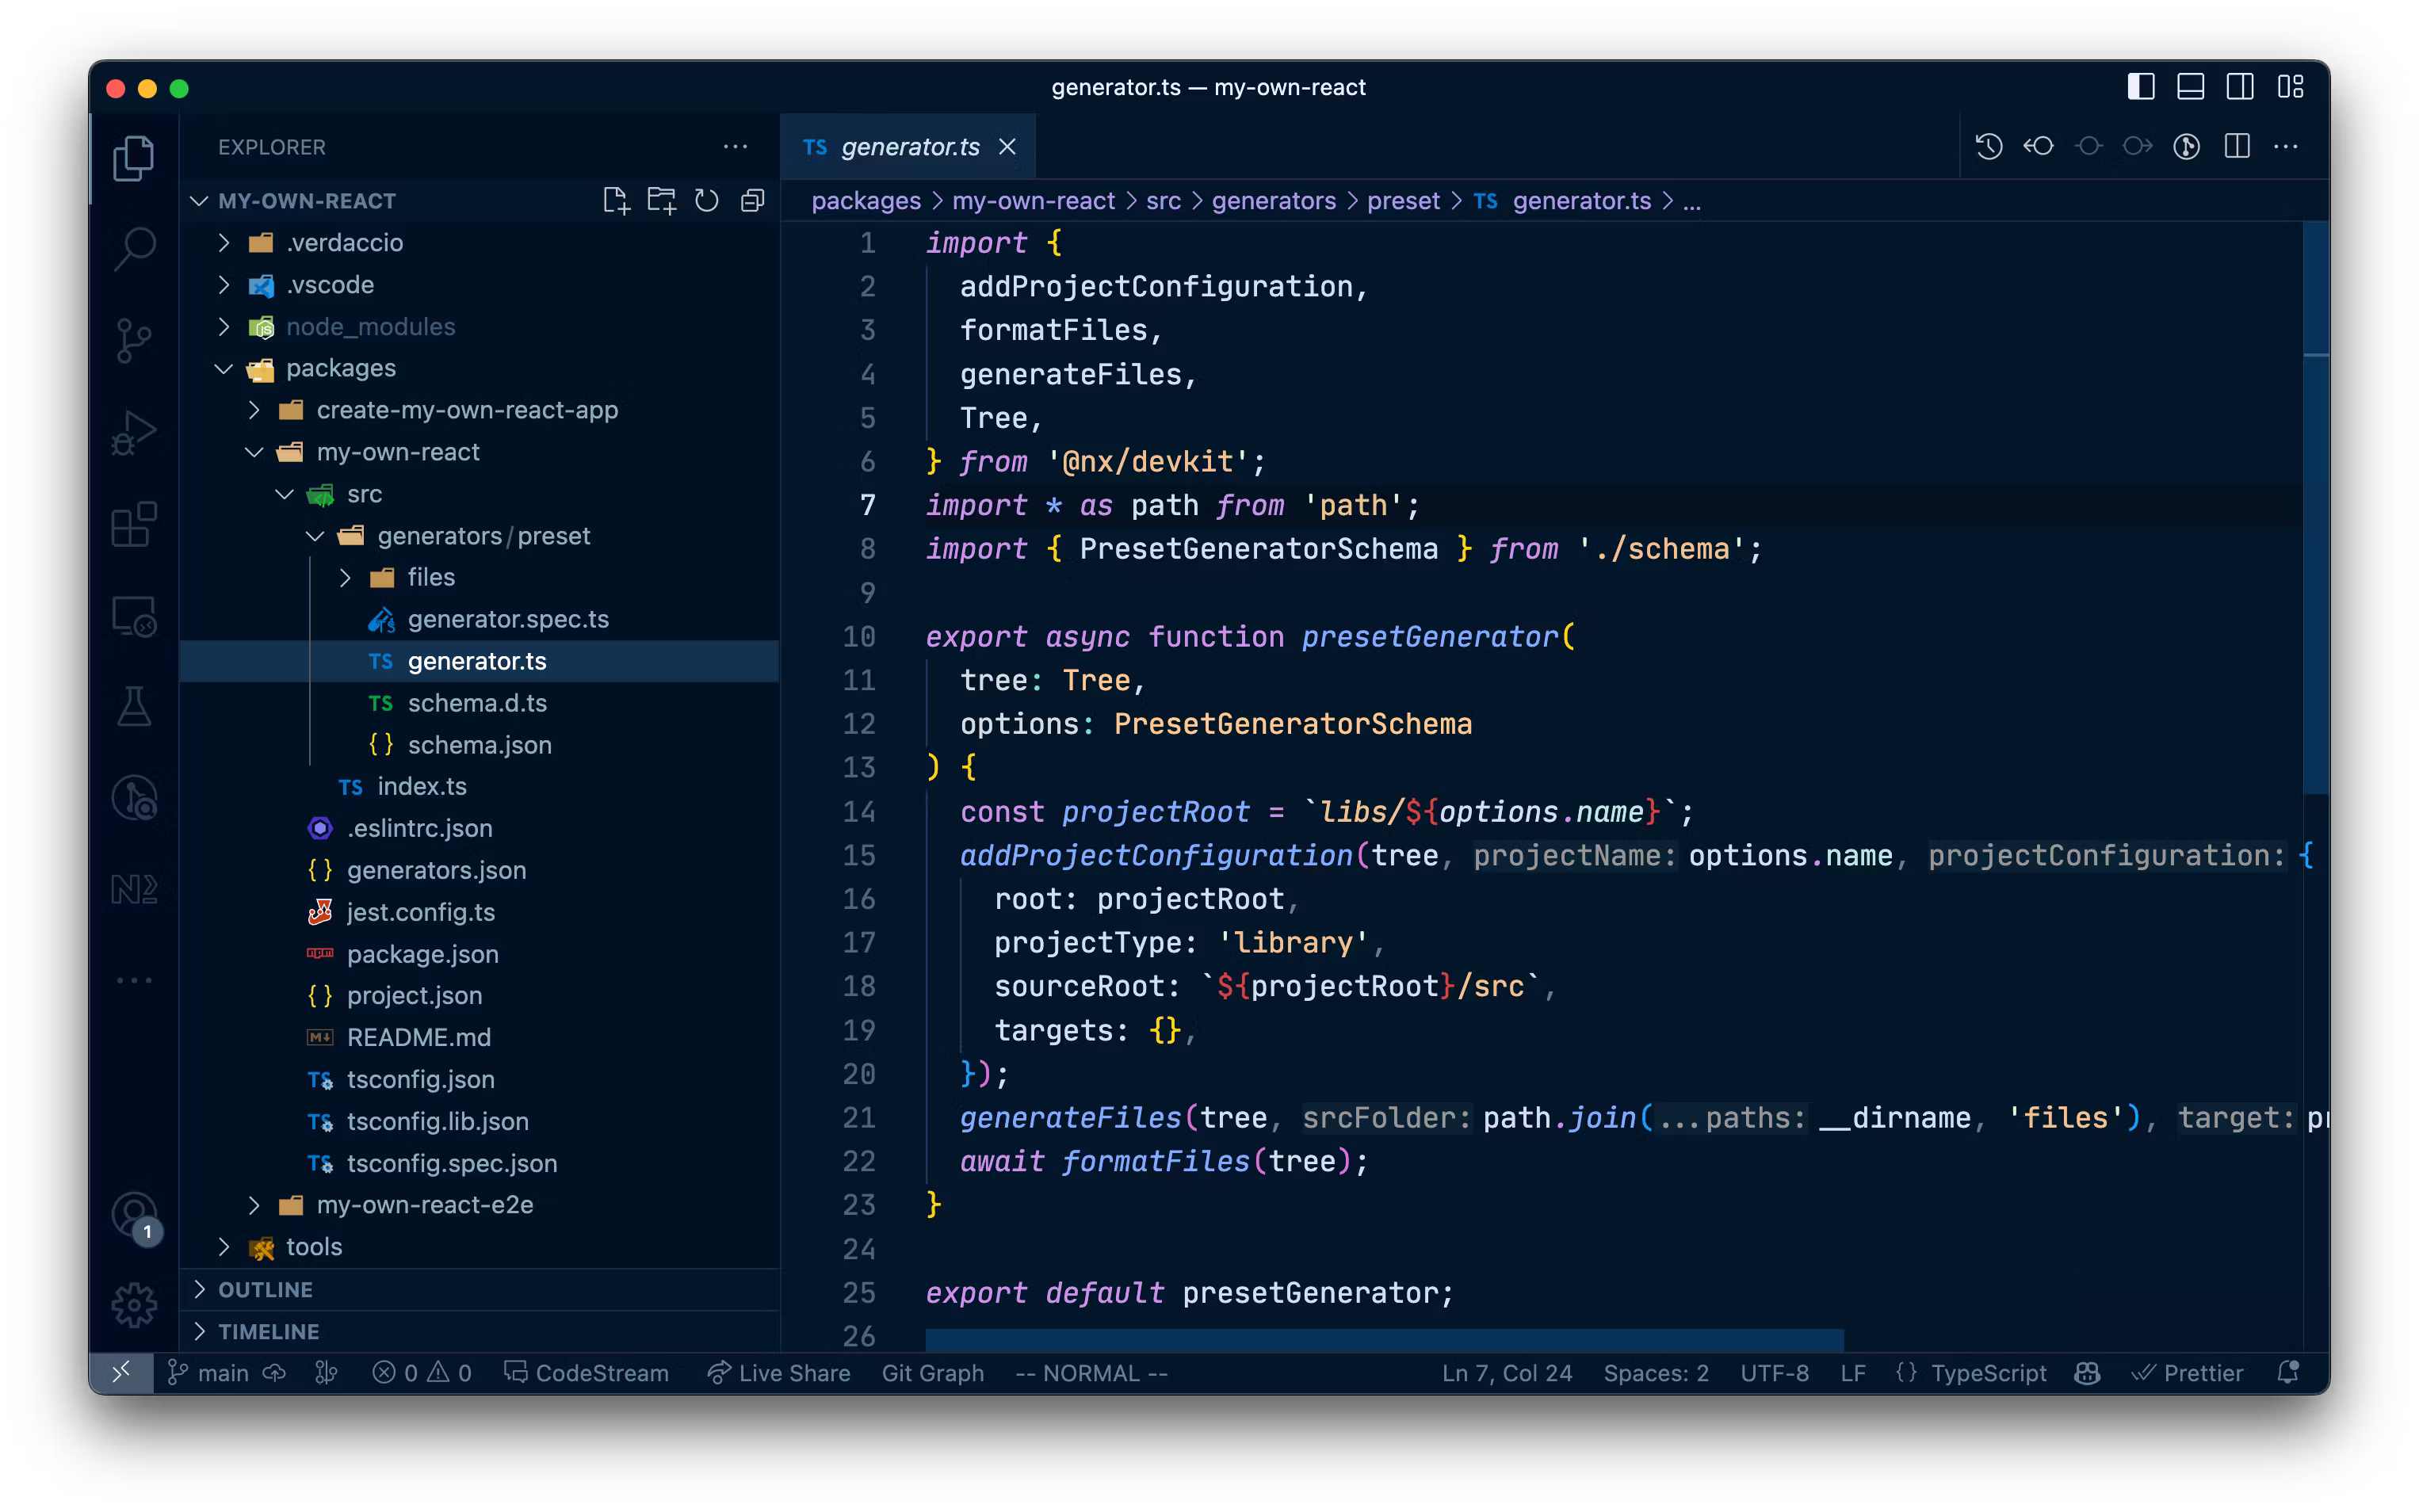Viewport: 2419px width, 1512px height.
Task: Toggle the primary side bar visibility
Action: click(2141, 87)
